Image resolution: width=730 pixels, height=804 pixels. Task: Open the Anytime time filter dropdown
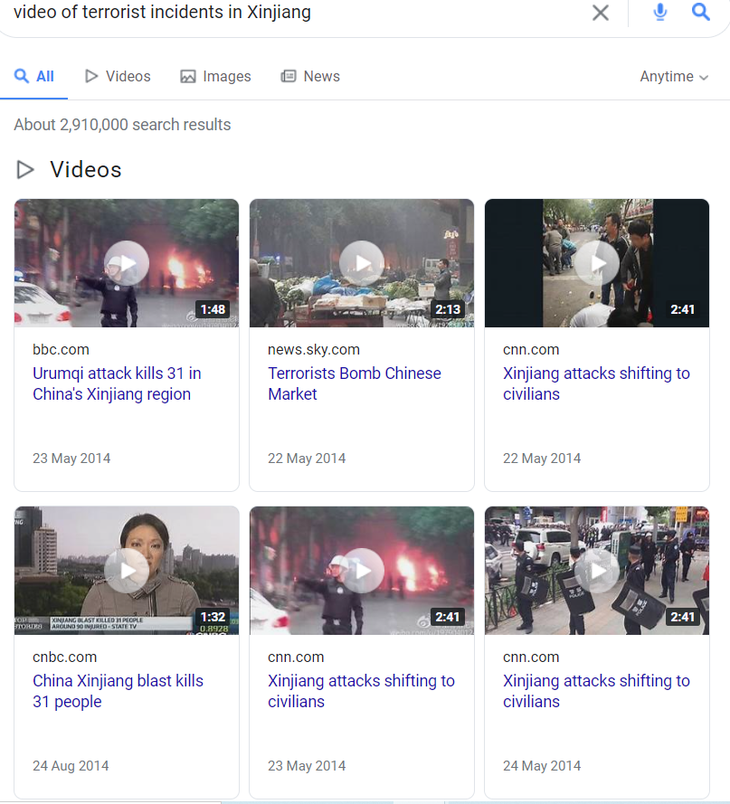674,76
